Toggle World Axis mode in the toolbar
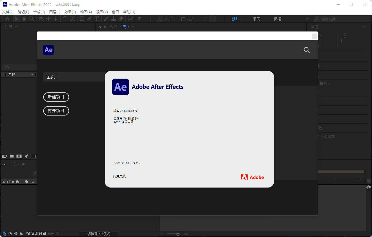Image resolution: width=372 pixels, height=237 pixels. point(167,19)
